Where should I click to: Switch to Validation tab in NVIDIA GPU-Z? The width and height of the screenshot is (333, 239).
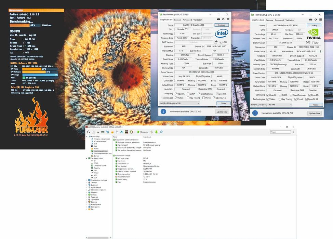[290, 20]
